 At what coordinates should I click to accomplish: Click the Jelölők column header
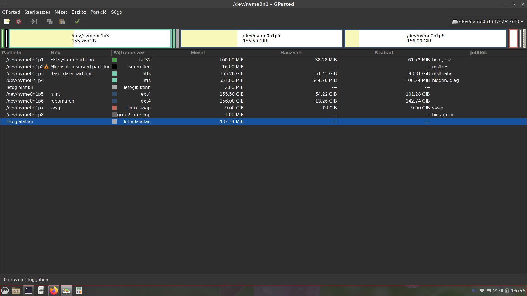click(x=478, y=53)
